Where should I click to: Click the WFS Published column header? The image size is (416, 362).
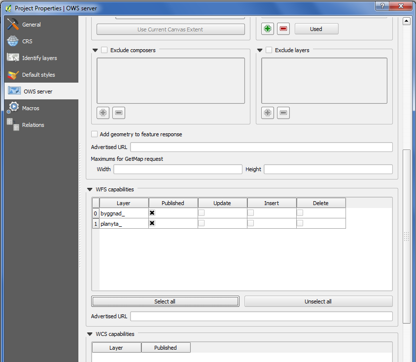173,203
